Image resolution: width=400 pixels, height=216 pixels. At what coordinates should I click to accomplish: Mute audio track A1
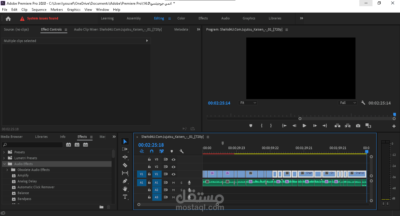(173, 183)
